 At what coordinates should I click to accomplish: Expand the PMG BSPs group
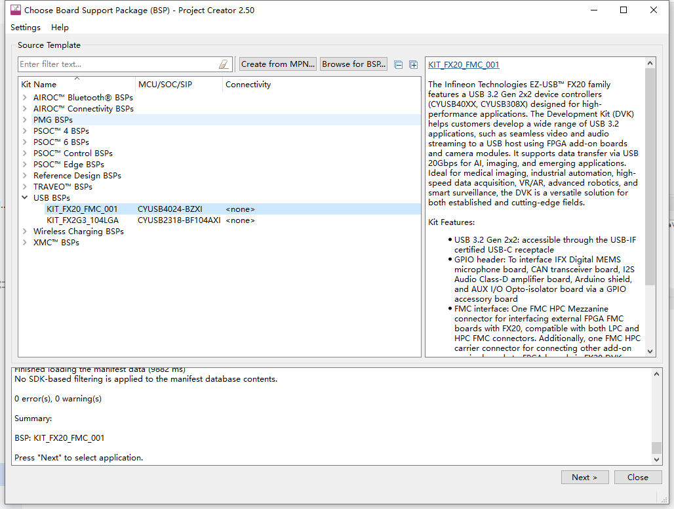[x=25, y=120]
